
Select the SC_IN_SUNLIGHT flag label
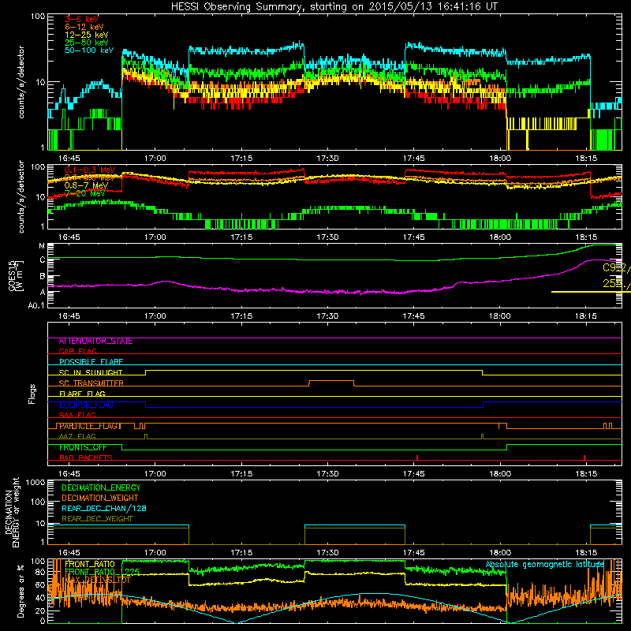pos(91,372)
